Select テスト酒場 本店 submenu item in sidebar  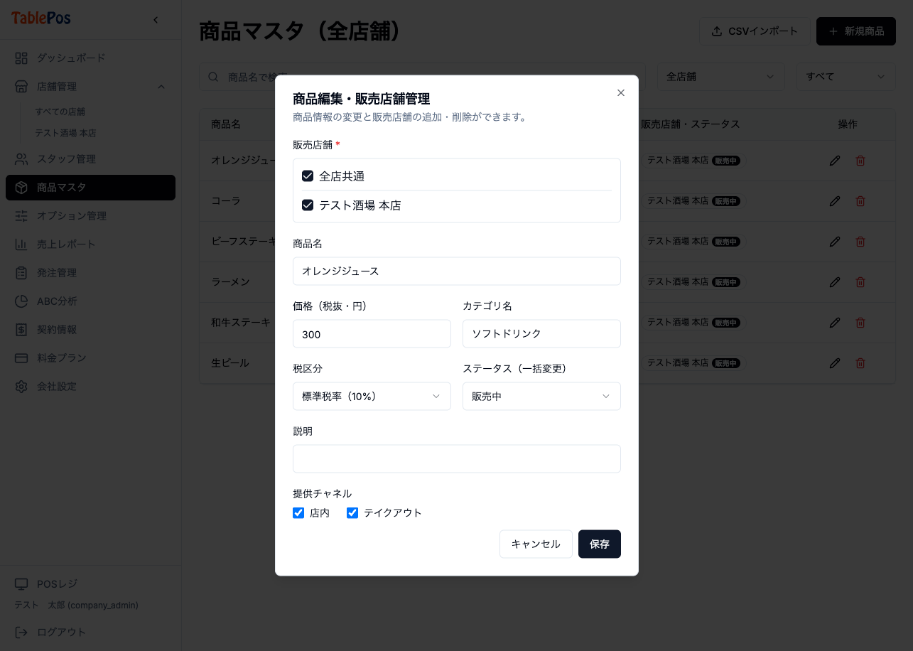click(65, 133)
